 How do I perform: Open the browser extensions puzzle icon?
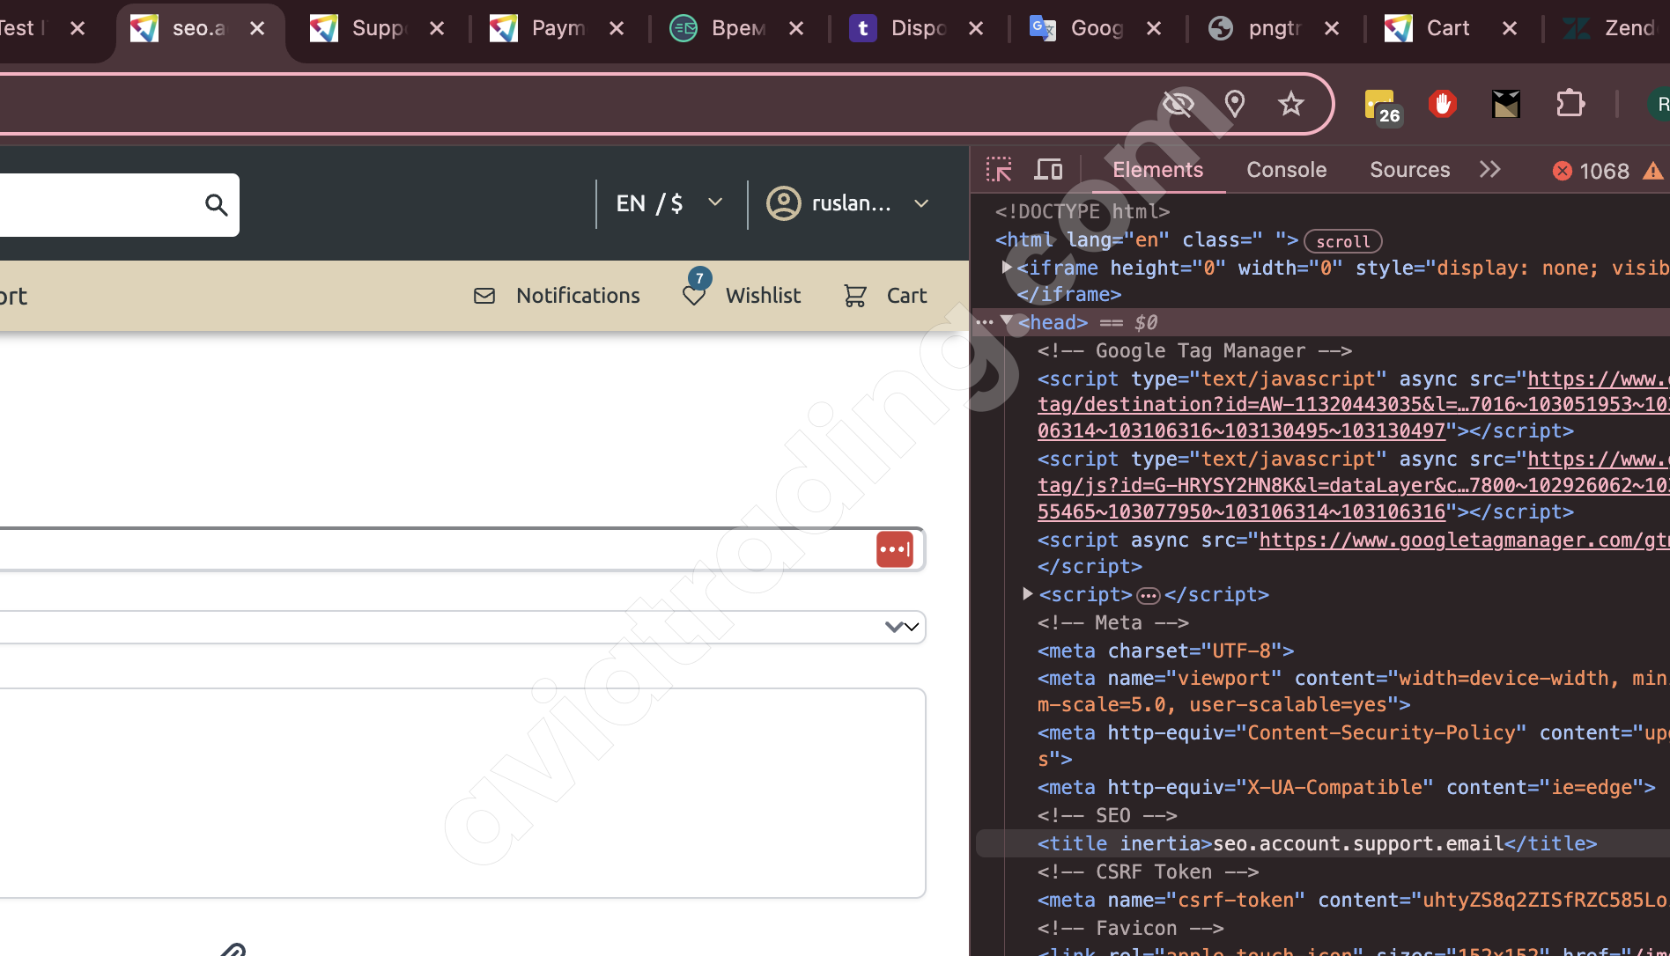1570,104
